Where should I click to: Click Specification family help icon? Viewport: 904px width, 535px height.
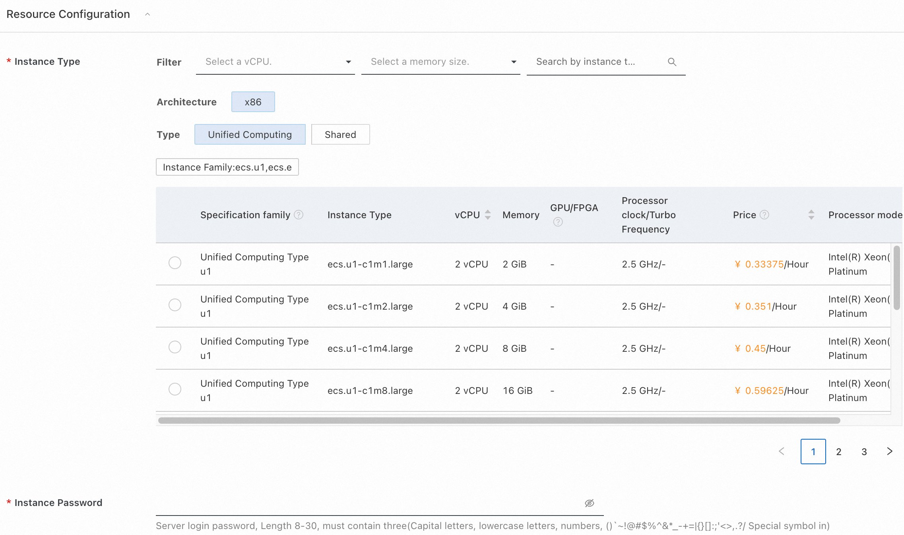299,215
